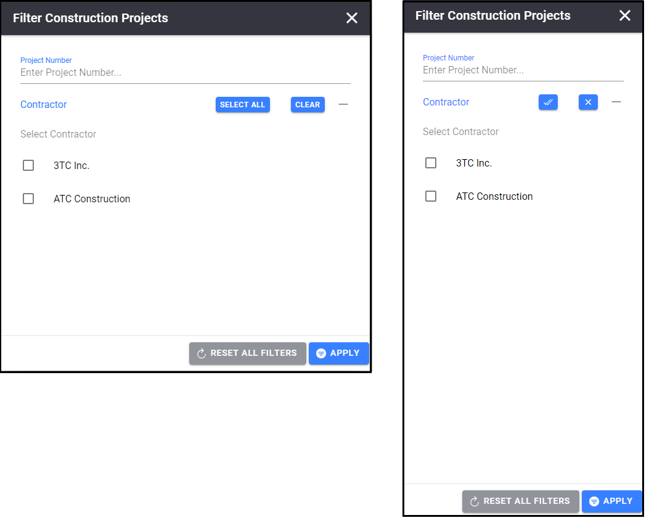Focus the right Project Number input field
This screenshot has height=523, width=649.
523,70
